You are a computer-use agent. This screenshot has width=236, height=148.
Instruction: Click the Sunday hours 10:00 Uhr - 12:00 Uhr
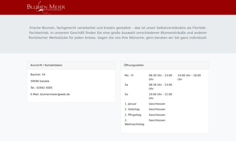160,96
